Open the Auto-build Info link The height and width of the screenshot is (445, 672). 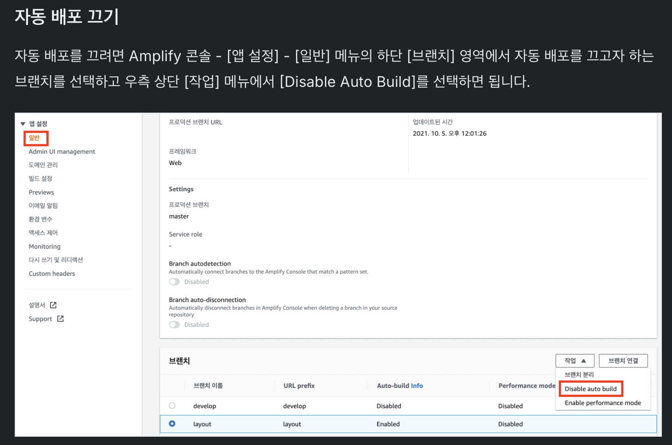click(x=417, y=386)
